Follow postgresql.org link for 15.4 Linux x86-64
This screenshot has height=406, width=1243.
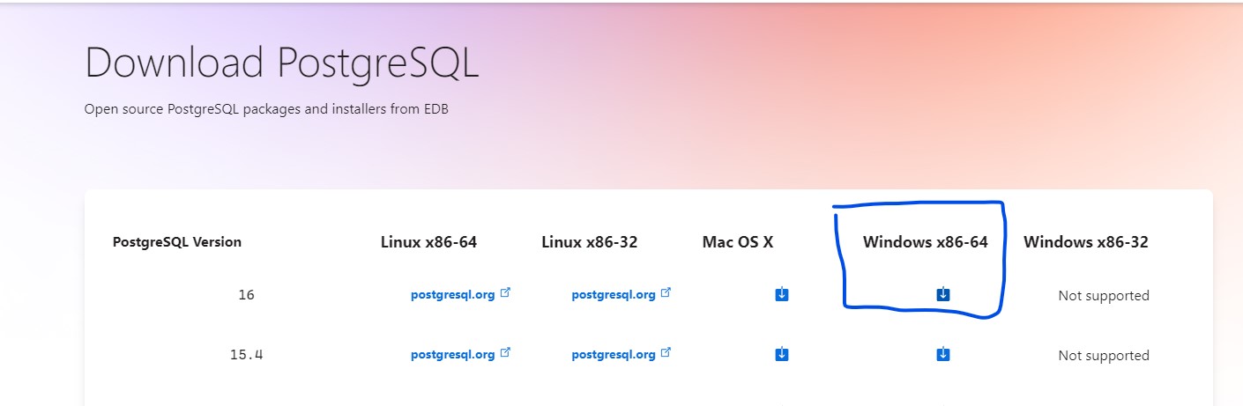pyautogui.click(x=452, y=355)
